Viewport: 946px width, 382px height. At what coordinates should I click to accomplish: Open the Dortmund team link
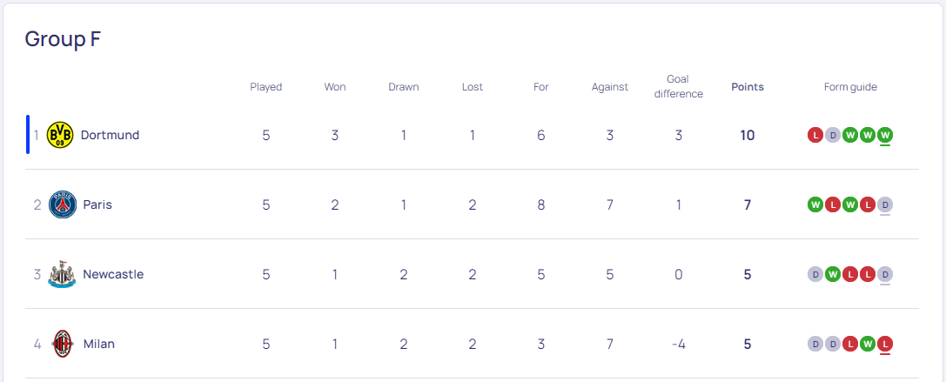tap(110, 135)
